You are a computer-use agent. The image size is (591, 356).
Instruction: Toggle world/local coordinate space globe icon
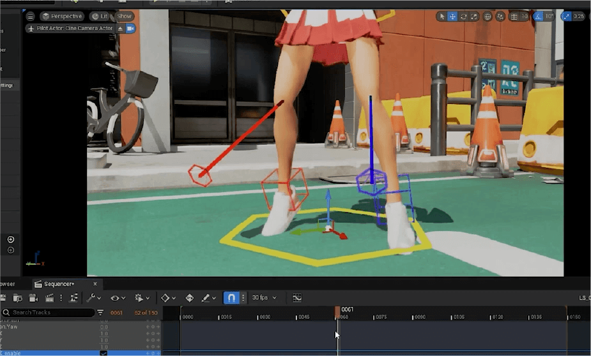click(x=487, y=17)
